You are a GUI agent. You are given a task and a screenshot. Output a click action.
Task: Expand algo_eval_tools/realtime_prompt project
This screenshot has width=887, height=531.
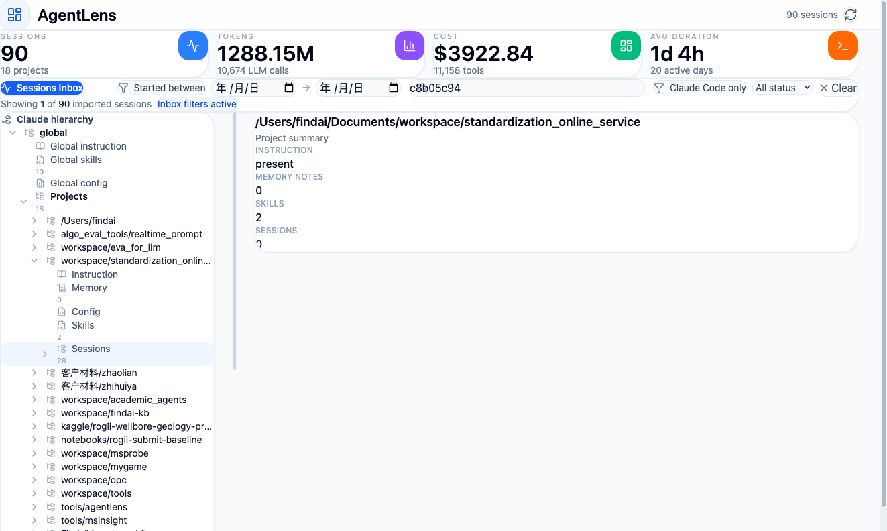tap(34, 234)
